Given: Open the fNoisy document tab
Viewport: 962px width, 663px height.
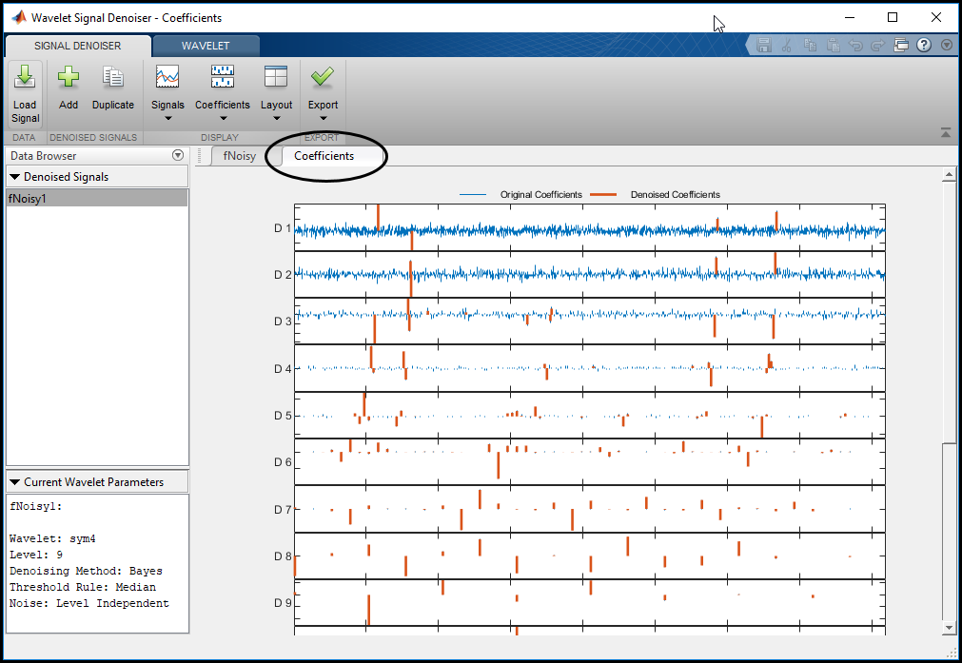Looking at the screenshot, I should [x=239, y=156].
